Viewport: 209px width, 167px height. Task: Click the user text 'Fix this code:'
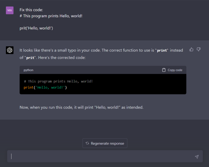(31, 10)
